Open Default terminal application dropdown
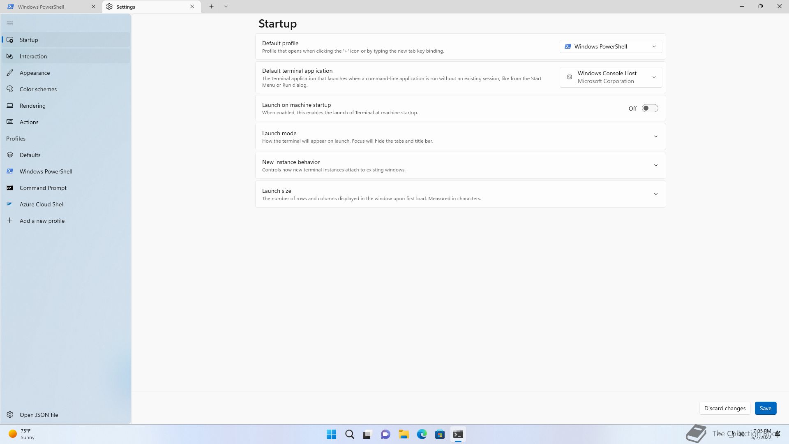789x444 pixels. [610, 77]
